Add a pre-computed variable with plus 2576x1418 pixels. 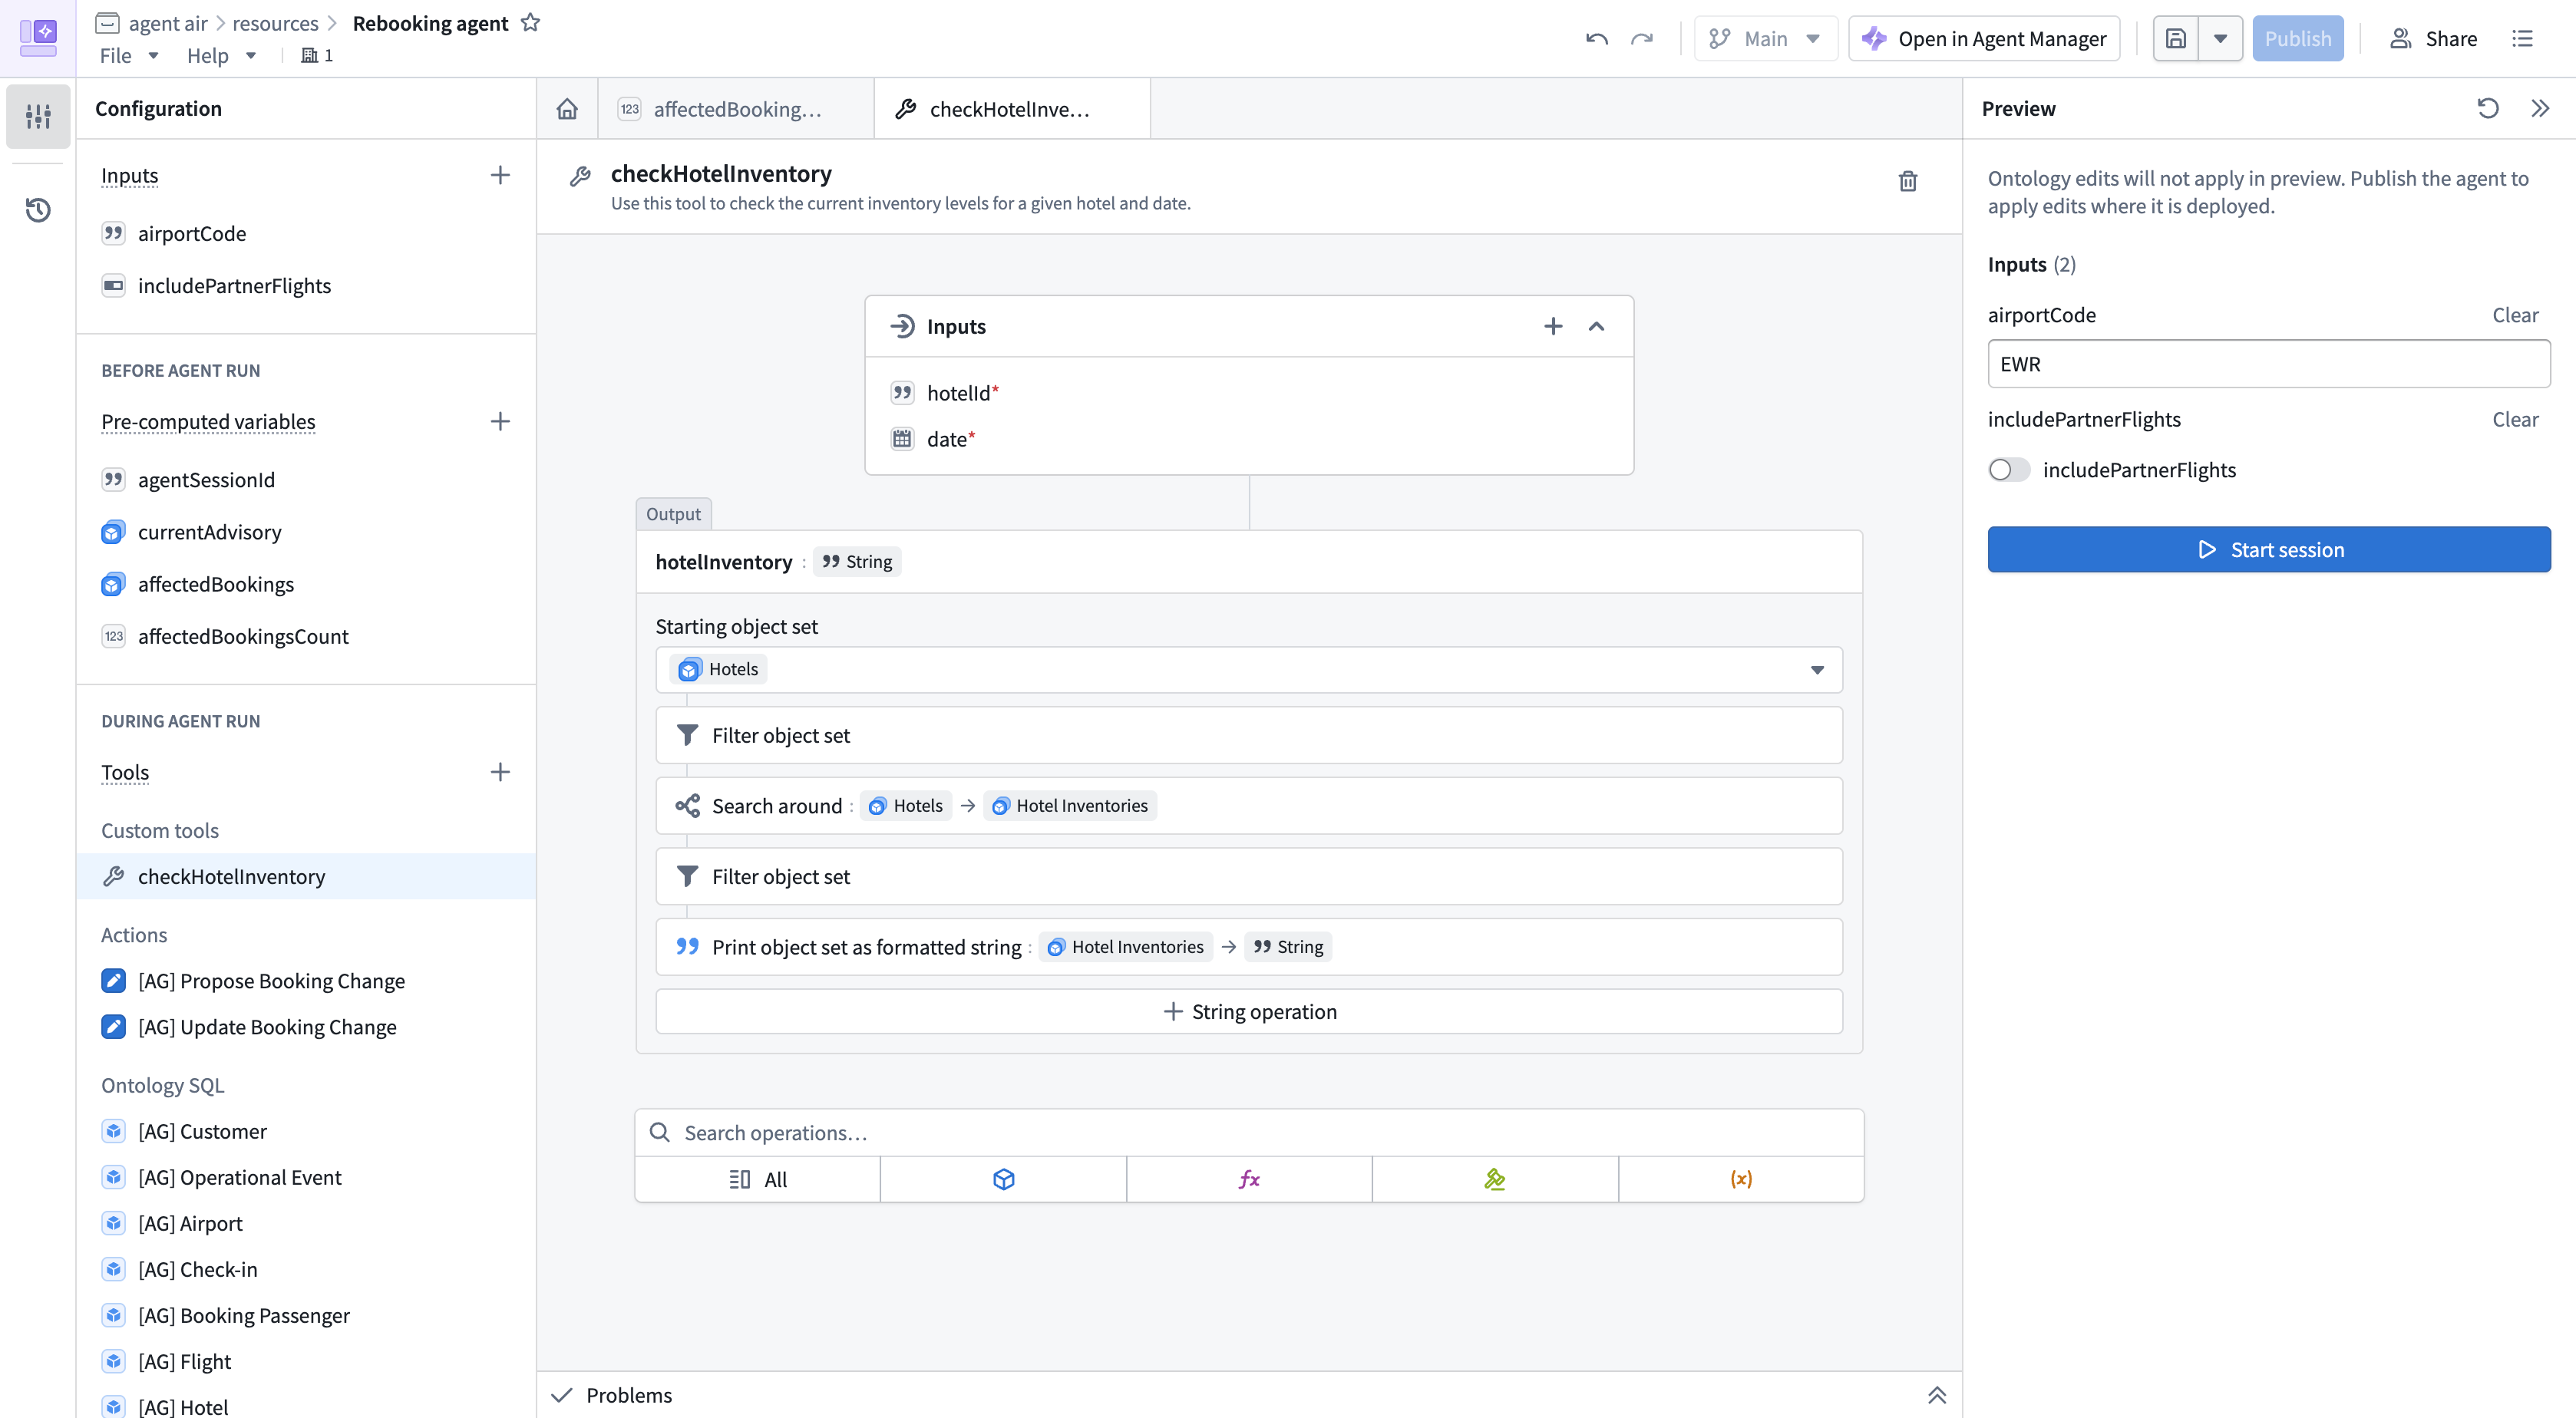click(x=500, y=422)
